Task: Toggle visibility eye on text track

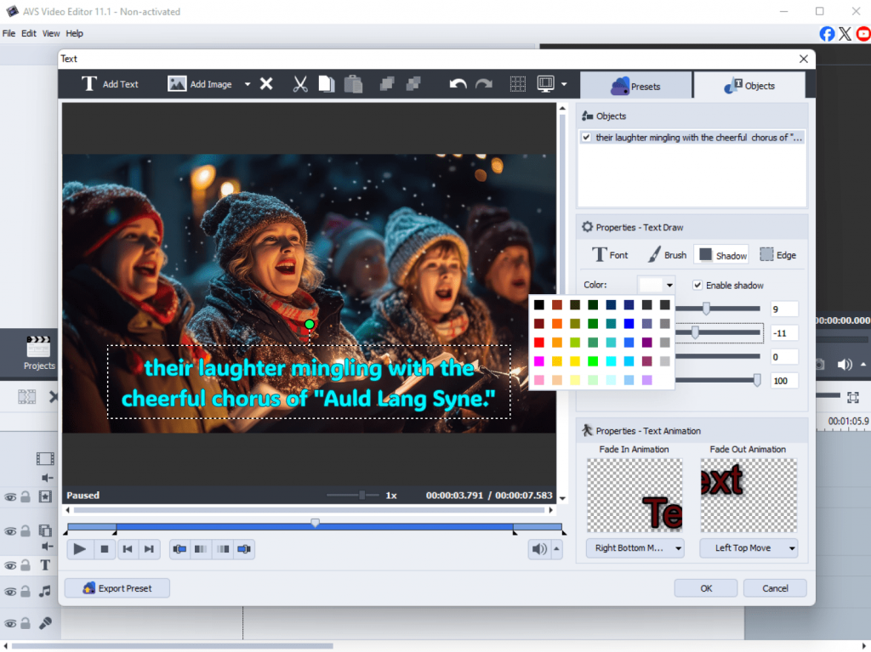Action: pos(10,564)
